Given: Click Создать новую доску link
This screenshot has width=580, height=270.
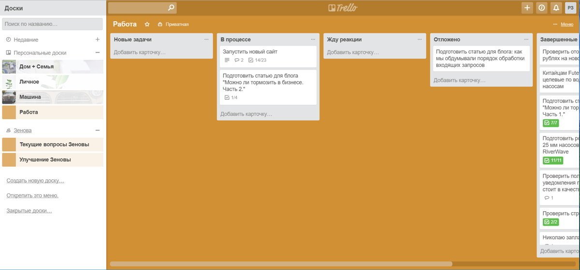Looking at the screenshot, I should point(35,180).
